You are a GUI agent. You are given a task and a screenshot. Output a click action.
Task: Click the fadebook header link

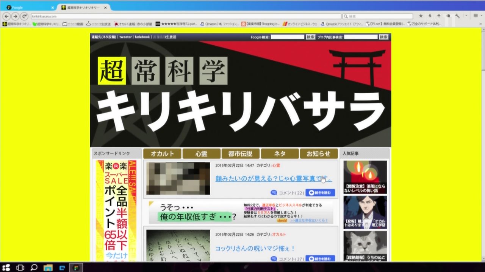[142, 37]
